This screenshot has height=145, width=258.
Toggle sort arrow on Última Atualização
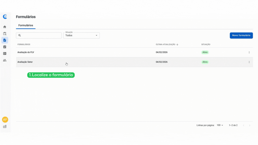click(177, 44)
